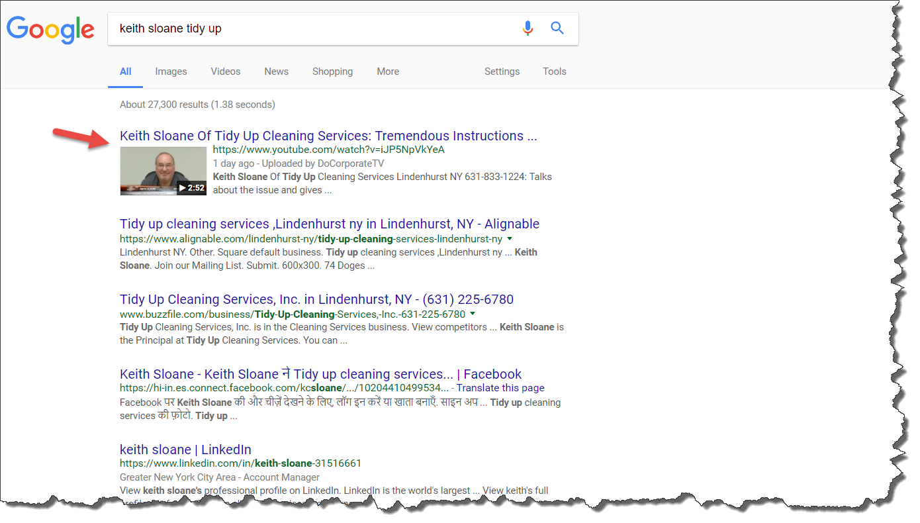Open 'keith sloane | LinkedIn' result
The height and width of the screenshot is (523, 920).
click(x=185, y=450)
